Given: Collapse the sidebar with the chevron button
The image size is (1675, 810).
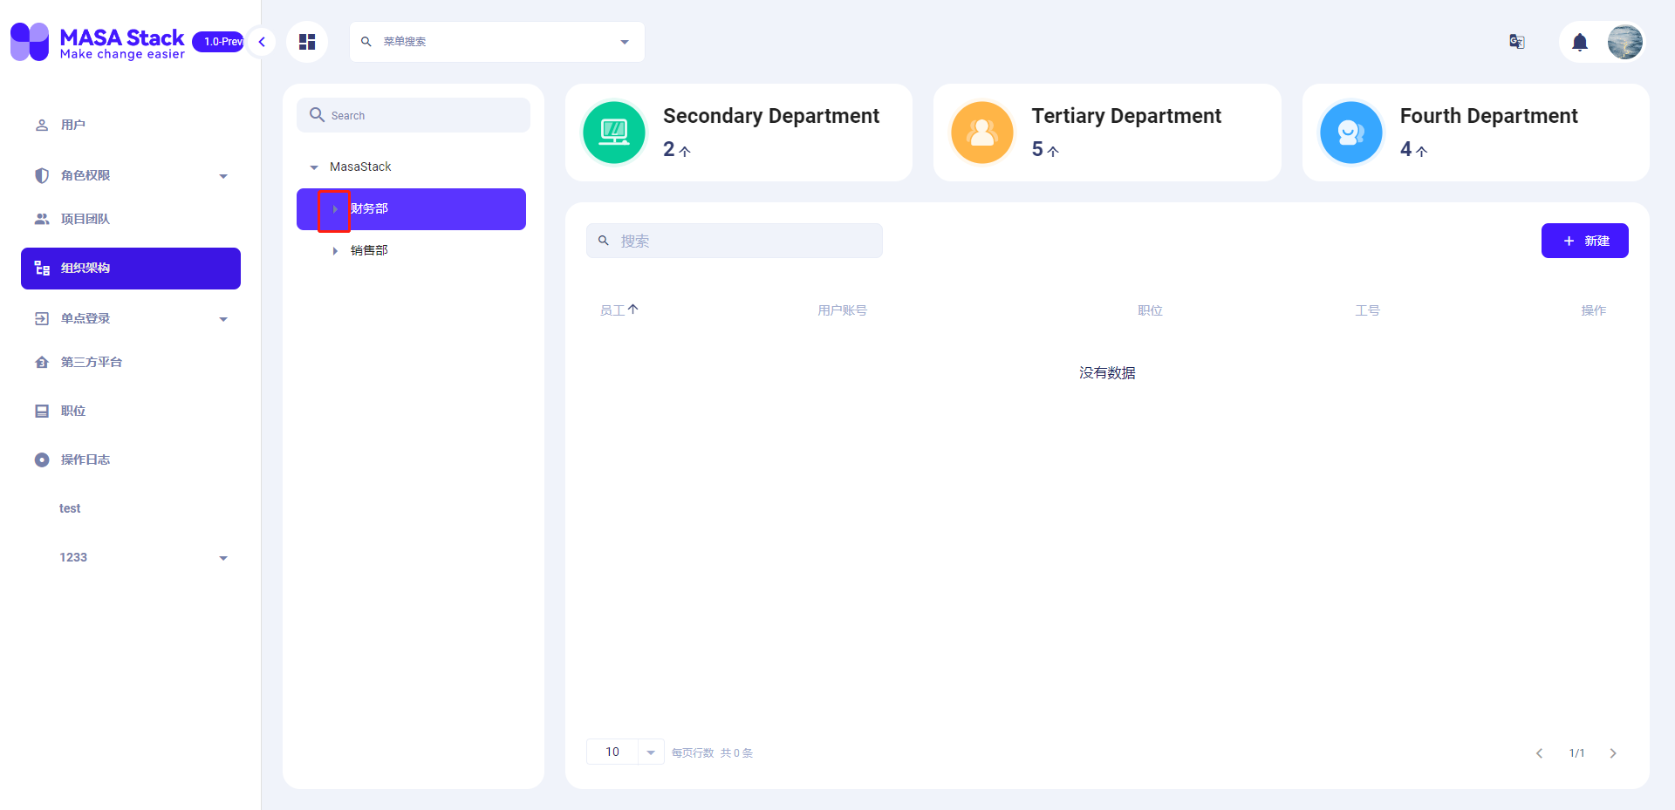Looking at the screenshot, I should (x=262, y=42).
